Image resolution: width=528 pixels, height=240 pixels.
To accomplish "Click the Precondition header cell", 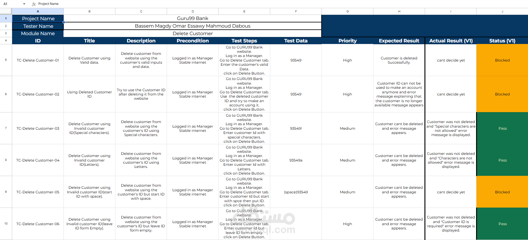I will click(193, 41).
